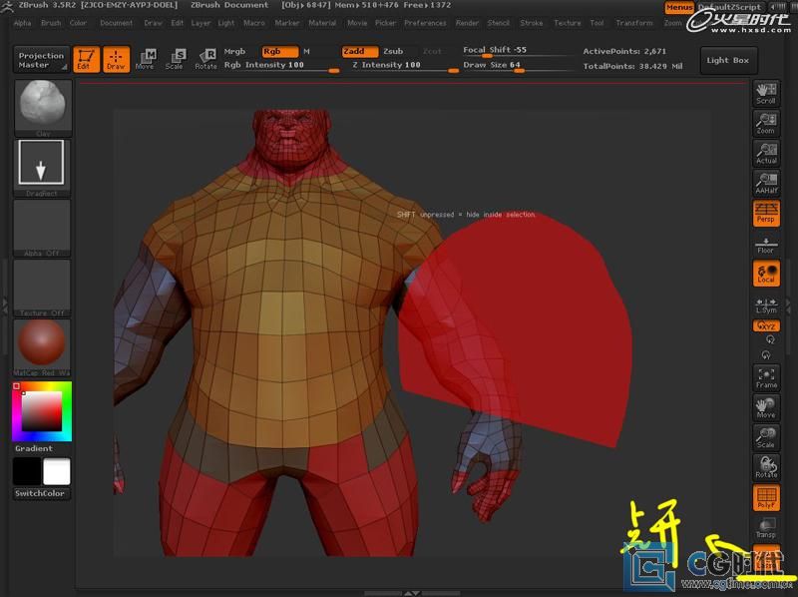Open the Render menu
Screen dimensions: 798x597
467,23
